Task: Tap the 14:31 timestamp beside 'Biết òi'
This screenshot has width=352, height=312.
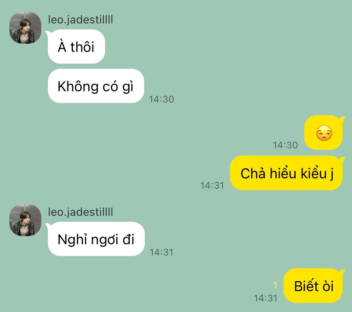Action: pos(266,298)
